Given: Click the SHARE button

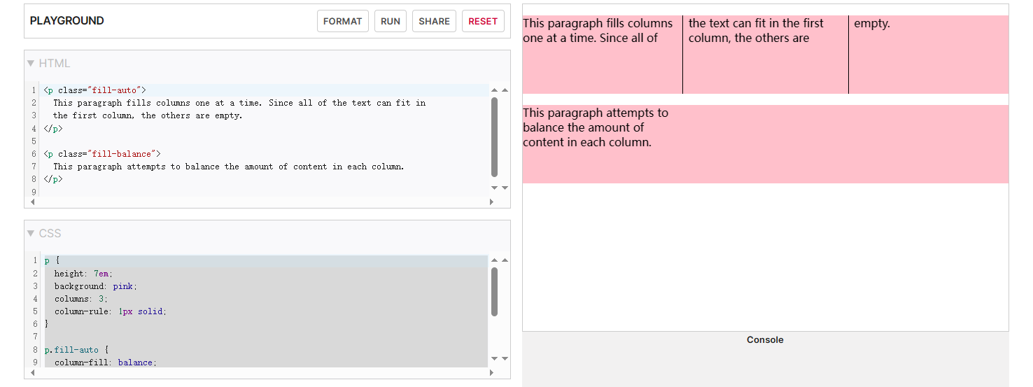Looking at the screenshot, I should pos(434,21).
